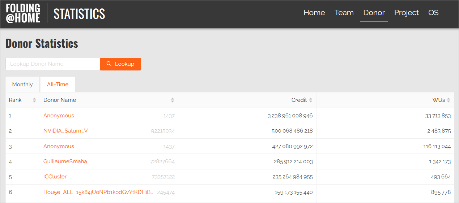This screenshot has height=203, width=459.
Task: Go to the Team page
Action: tap(344, 13)
